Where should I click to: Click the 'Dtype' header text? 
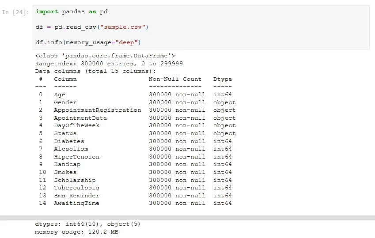coord(223,79)
